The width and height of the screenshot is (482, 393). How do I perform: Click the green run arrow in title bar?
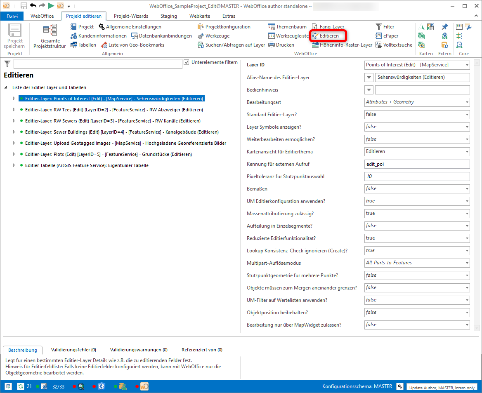pos(50,5)
